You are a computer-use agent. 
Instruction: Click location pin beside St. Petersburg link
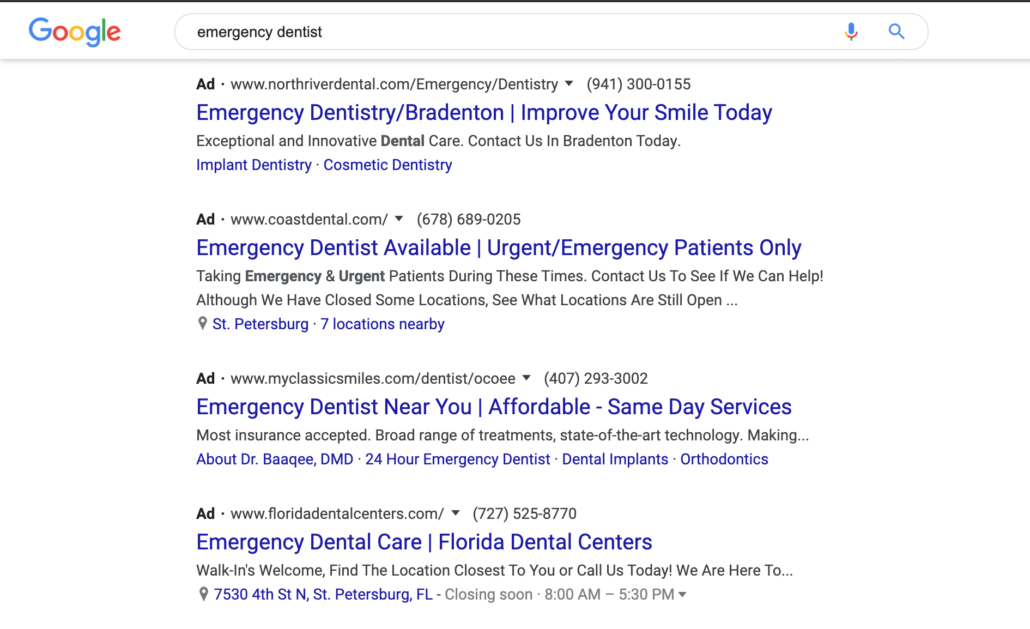pyautogui.click(x=202, y=324)
